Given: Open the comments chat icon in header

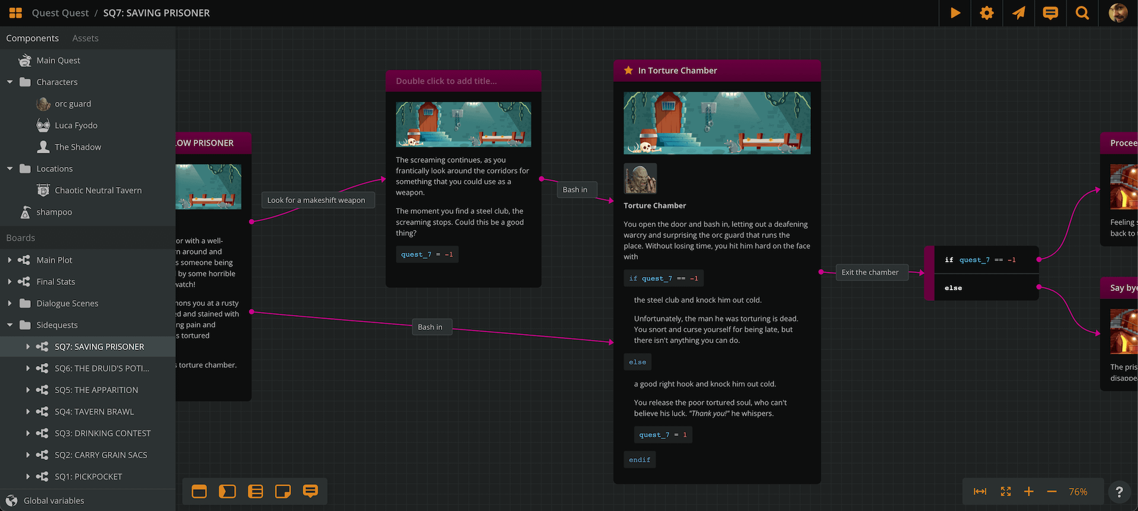Looking at the screenshot, I should (x=1050, y=13).
